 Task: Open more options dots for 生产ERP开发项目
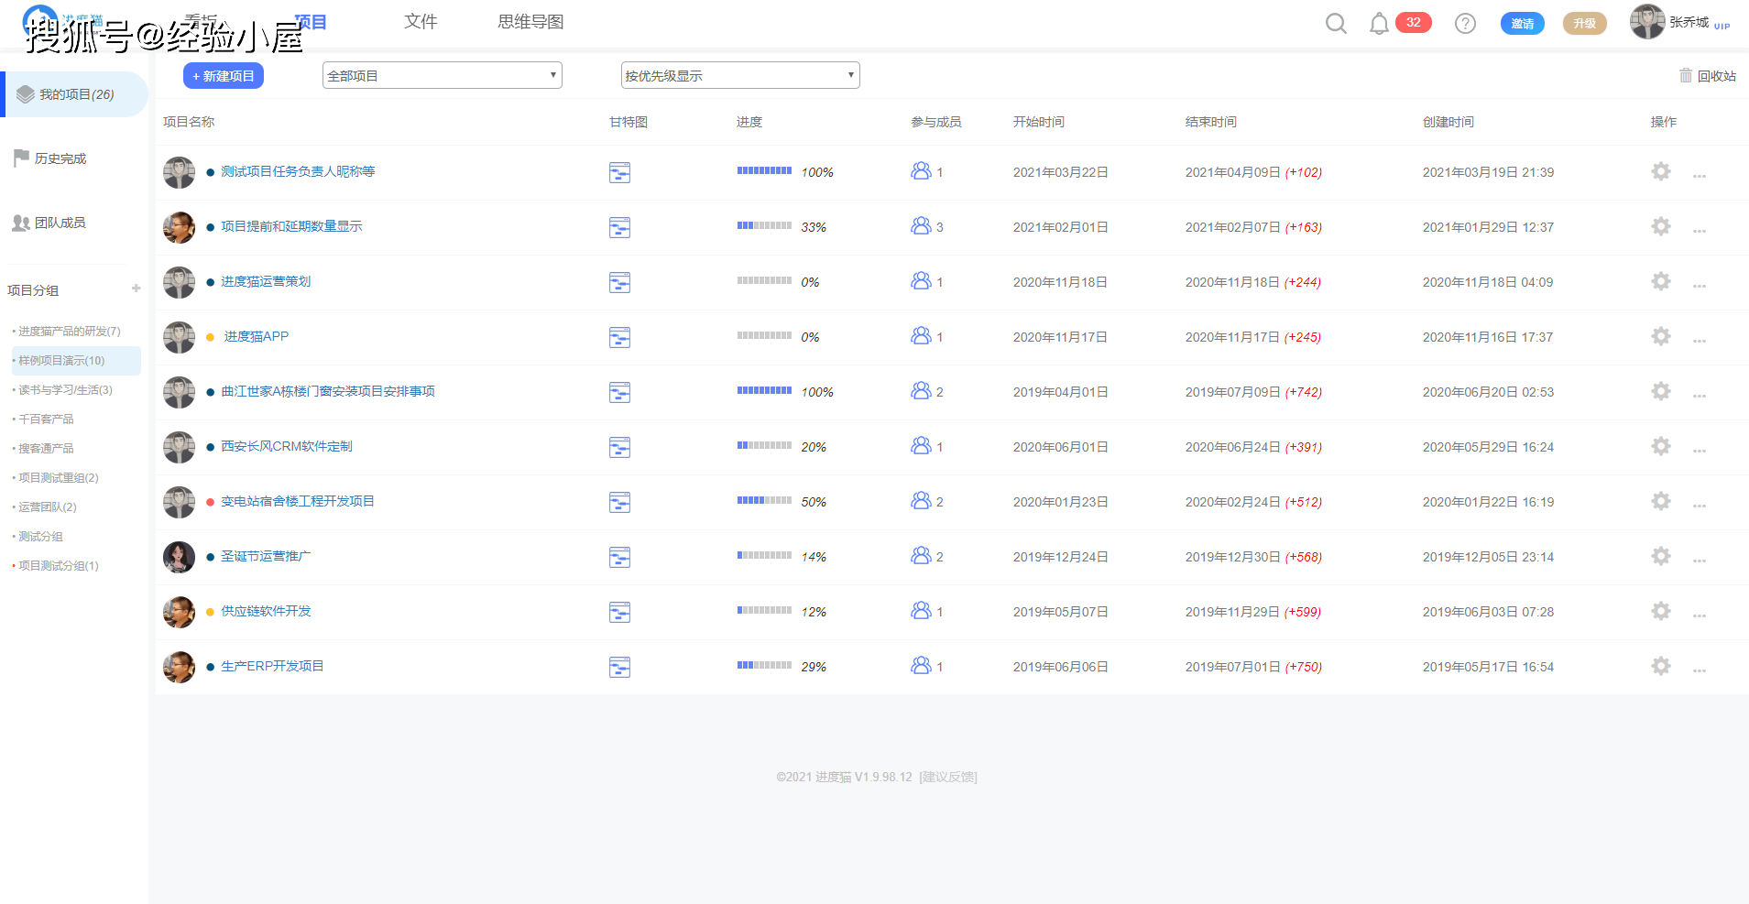point(1699,670)
